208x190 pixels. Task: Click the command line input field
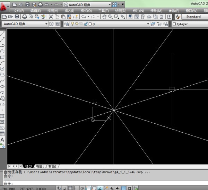click(104, 183)
